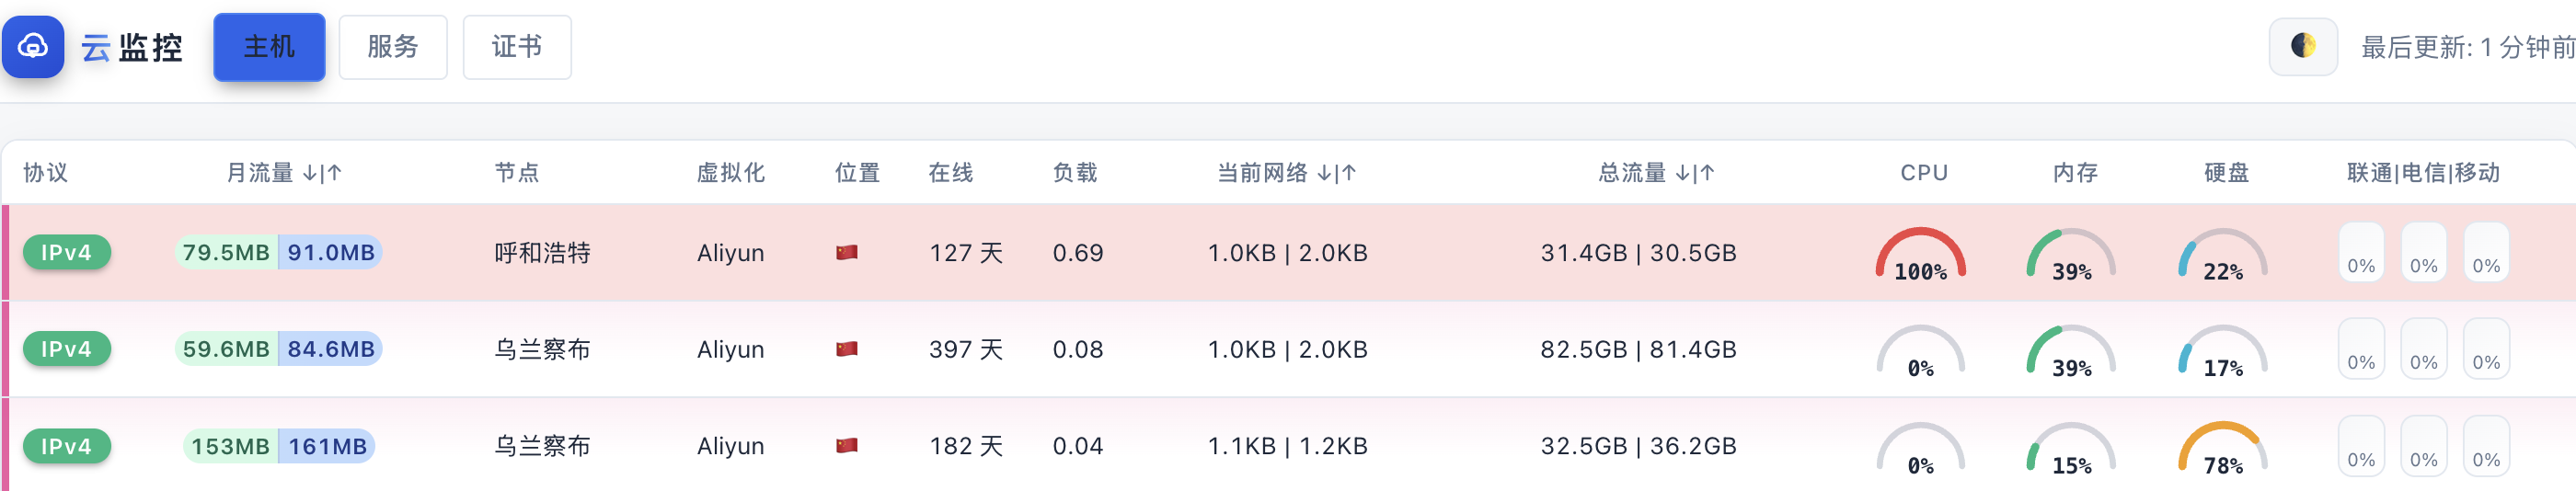The width and height of the screenshot is (2576, 491).
Task: Open the 证书 tab
Action: pos(516,47)
